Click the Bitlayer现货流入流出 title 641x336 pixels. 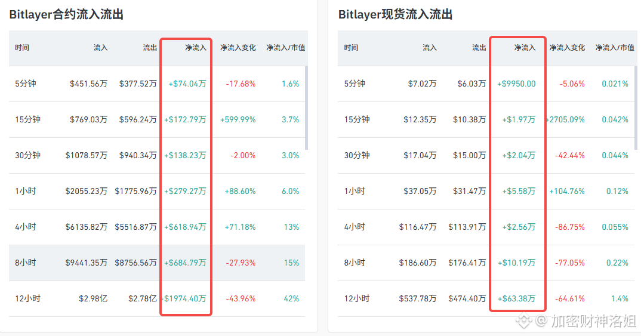(x=395, y=15)
